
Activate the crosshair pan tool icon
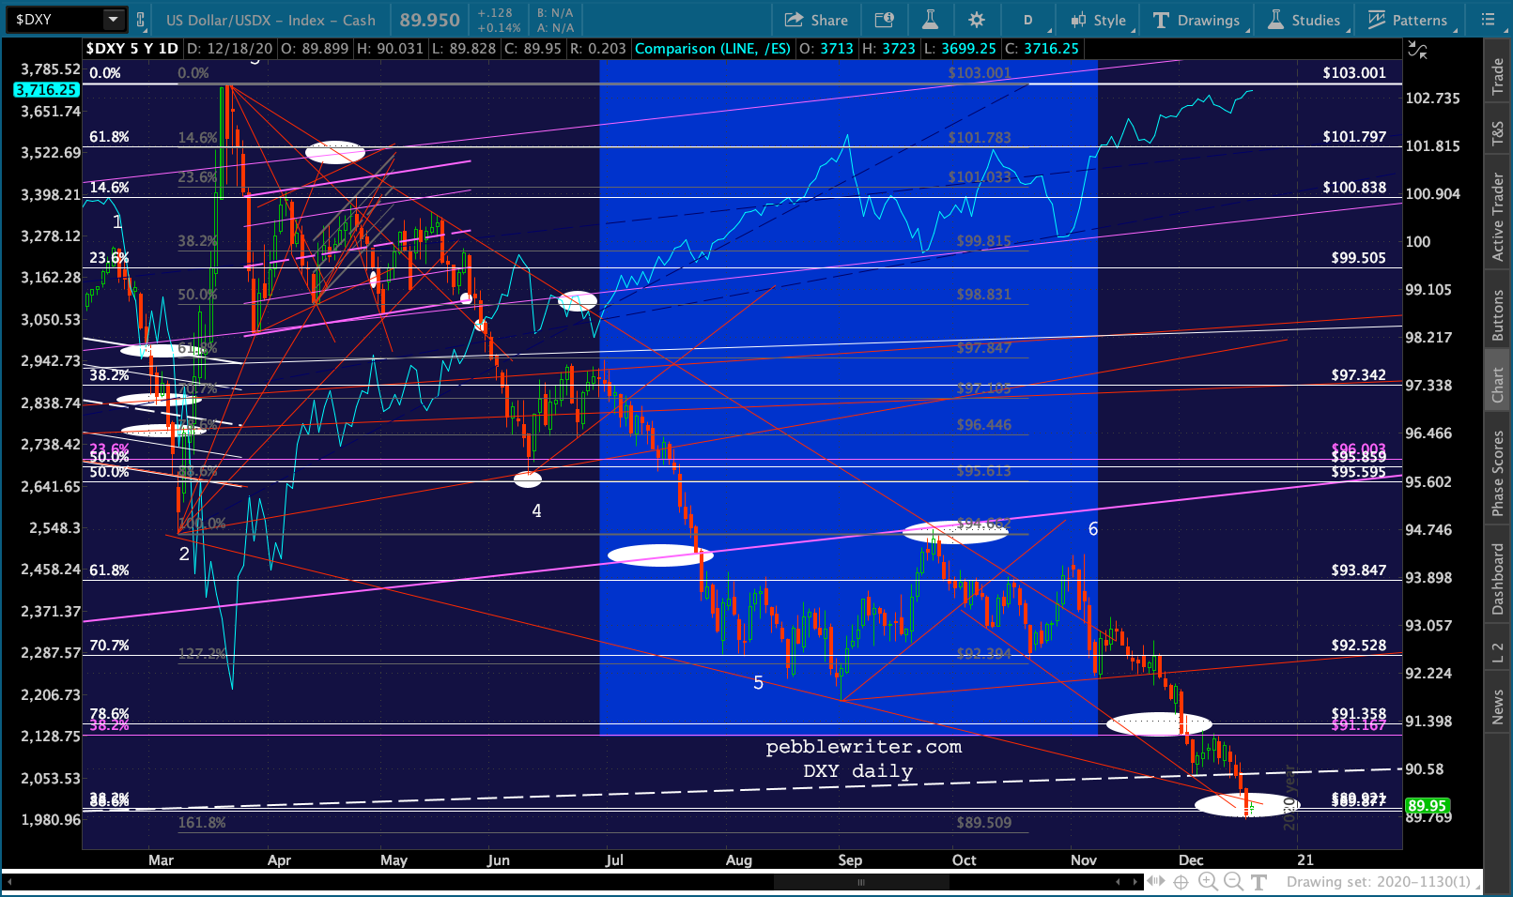pyautogui.click(x=1181, y=882)
